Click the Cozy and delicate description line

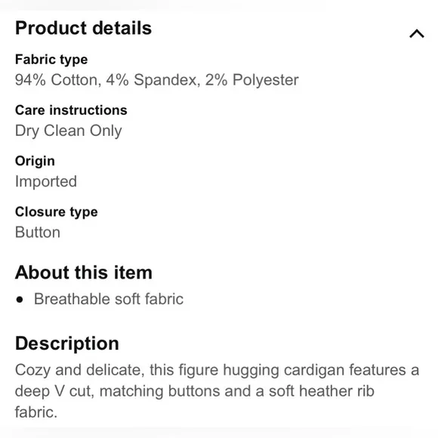pos(217,370)
